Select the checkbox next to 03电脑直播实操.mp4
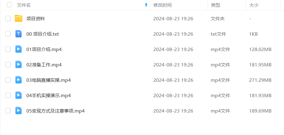The image size is (284, 135). click(8, 80)
